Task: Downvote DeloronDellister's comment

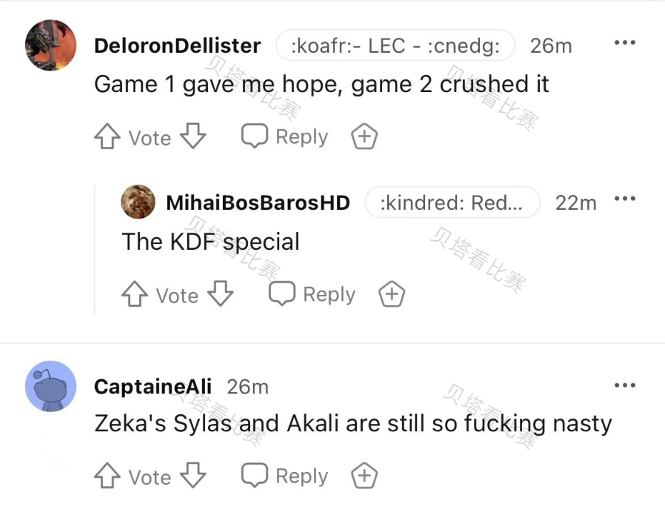Action: pos(192,136)
